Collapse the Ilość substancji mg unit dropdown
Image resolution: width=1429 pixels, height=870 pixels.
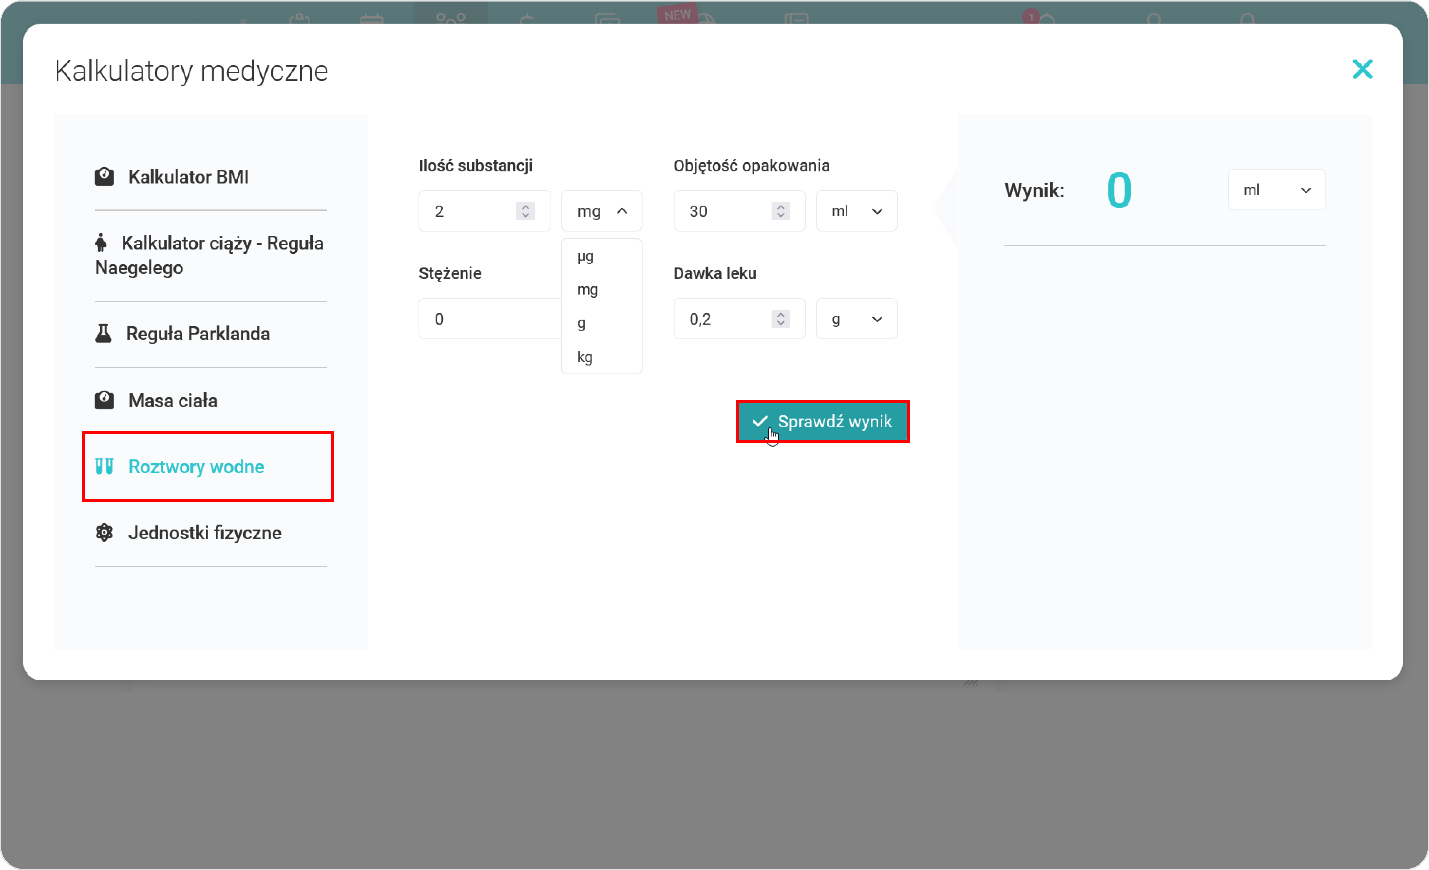[x=601, y=211]
